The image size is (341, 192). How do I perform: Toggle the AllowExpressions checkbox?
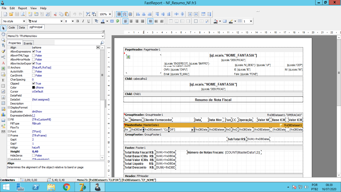tap(33, 51)
